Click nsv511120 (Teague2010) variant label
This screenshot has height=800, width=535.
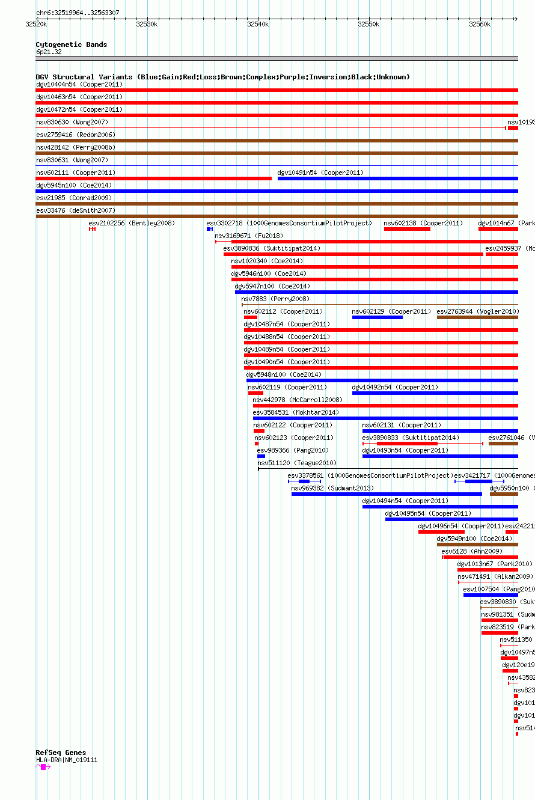click(x=297, y=463)
